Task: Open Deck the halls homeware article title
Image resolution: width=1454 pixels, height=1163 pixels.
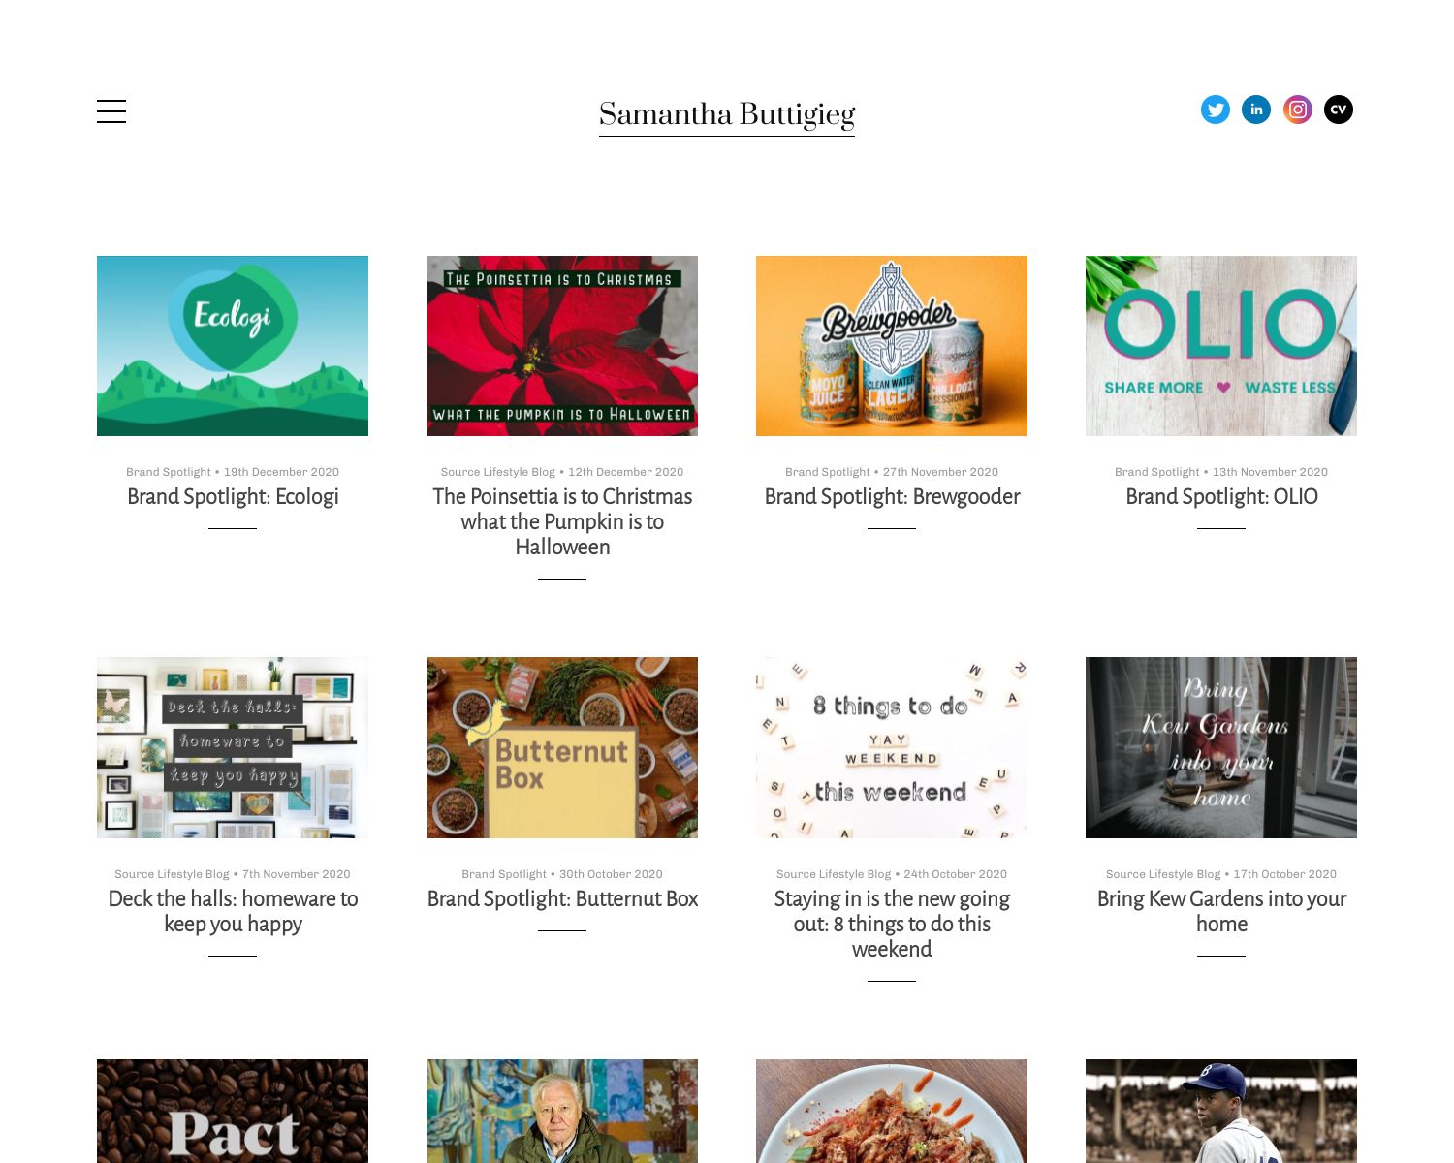Action: click(233, 911)
